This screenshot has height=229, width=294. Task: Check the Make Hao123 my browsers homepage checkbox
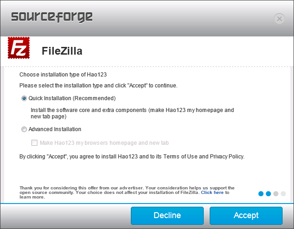[x=34, y=142]
